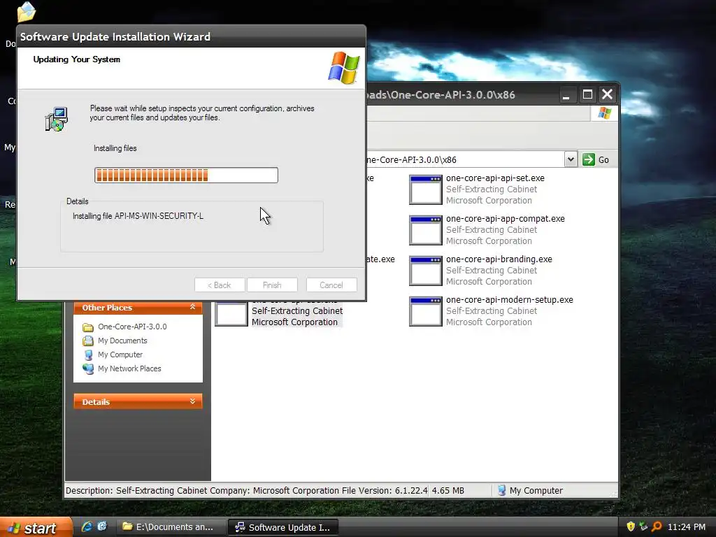716x537 pixels.
Task: Click the Installing file API-MS-WIN-SECURITY-L text
Action: coord(138,216)
